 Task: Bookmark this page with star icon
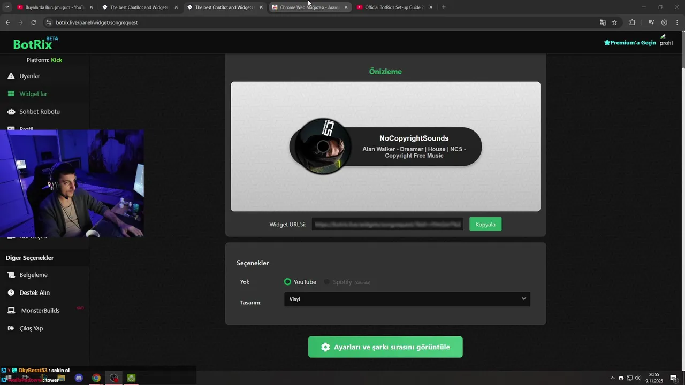[614, 22]
